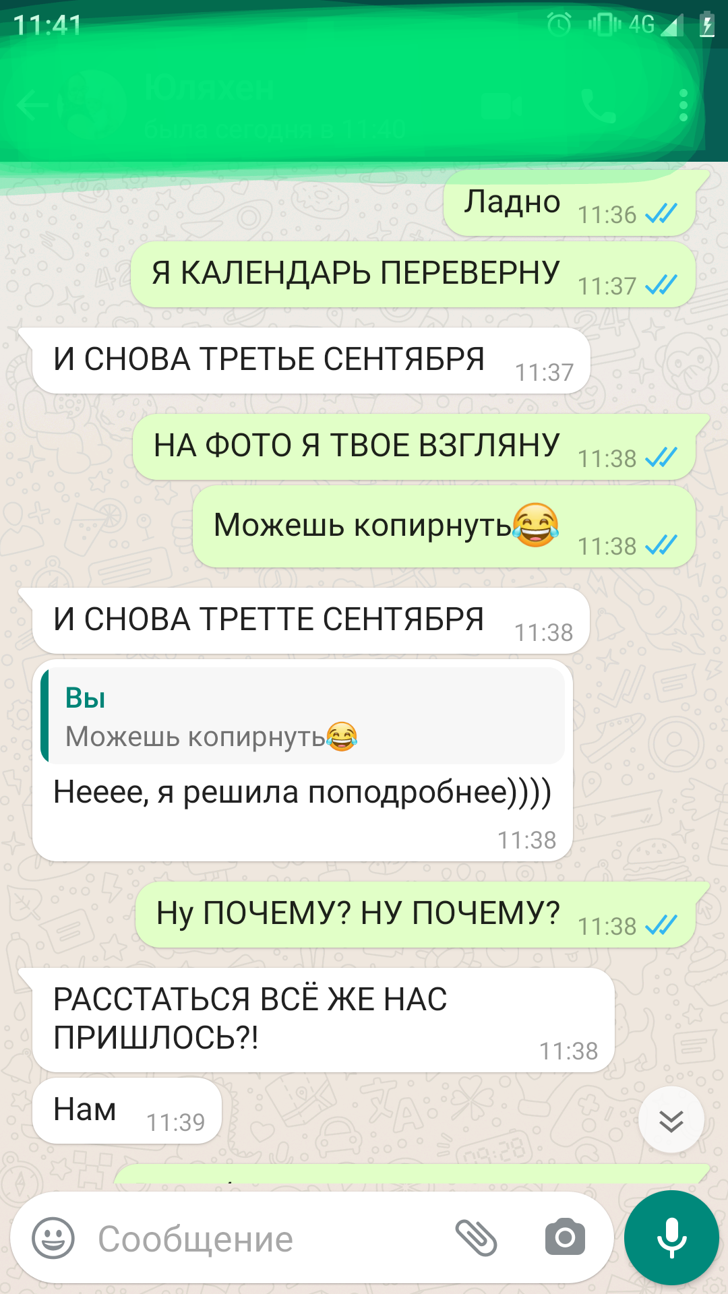Tap the paperclip attachment icon
The width and height of the screenshot is (728, 1294).
pyautogui.click(x=476, y=1238)
